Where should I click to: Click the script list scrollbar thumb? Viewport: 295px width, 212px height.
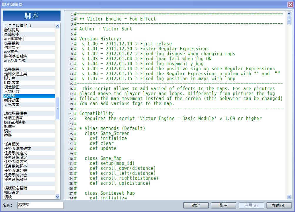58,109
